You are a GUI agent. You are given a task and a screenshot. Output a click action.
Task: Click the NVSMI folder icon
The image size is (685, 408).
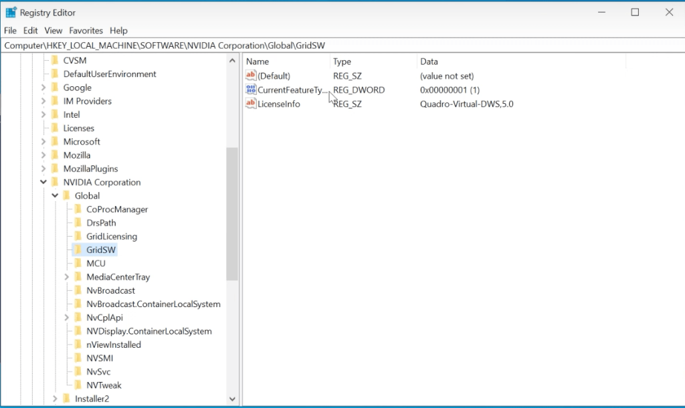tap(78, 358)
